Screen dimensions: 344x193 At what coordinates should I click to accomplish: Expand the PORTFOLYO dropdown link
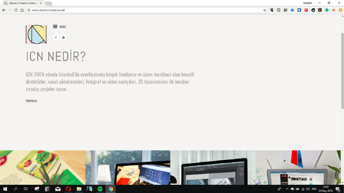click(x=33, y=101)
